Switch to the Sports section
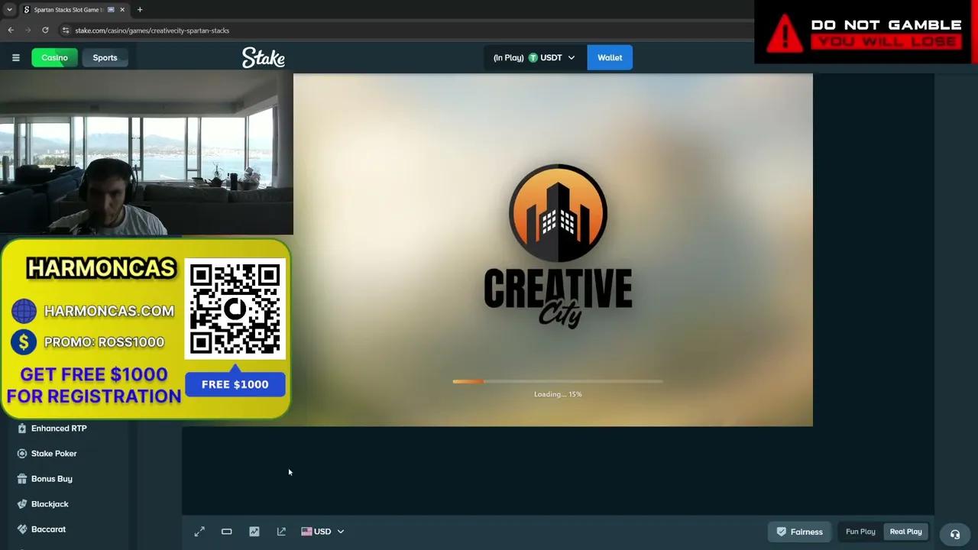 tap(105, 57)
